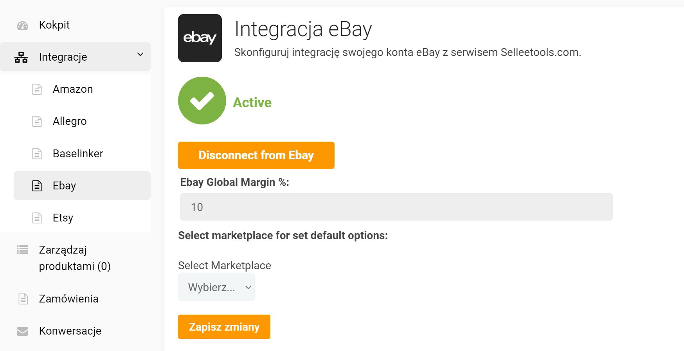Click the document icon beside Baselinker
The width and height of the screenshot is (684, 351).
[x=37, y=154]
